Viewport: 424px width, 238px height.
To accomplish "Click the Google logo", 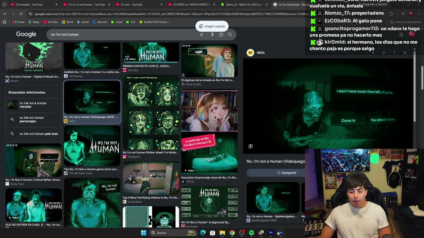I will (26, 34).
